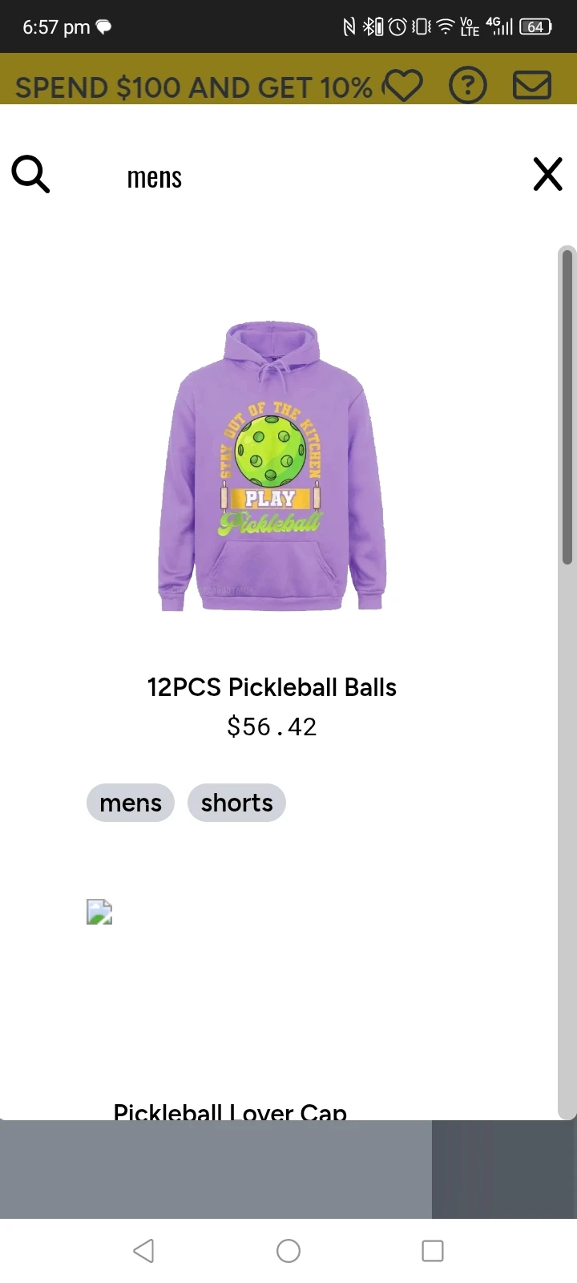Open the envelope contact icon
Screen dimensions: 577x1283
tap(532, 85)
